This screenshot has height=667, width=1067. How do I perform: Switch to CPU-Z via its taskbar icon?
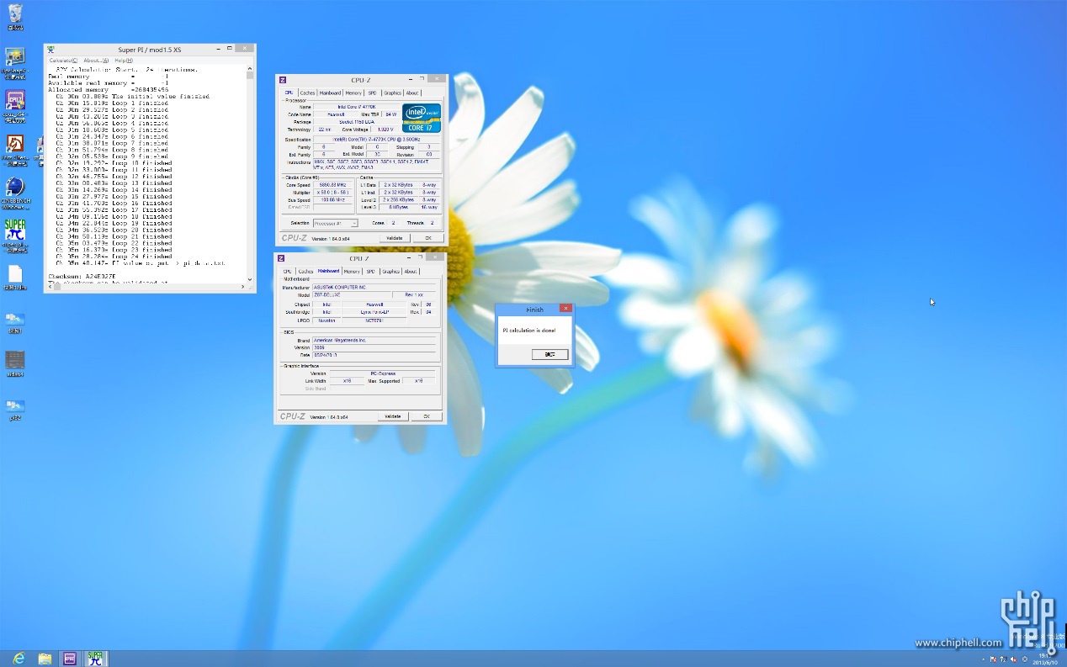coord(70,658)
